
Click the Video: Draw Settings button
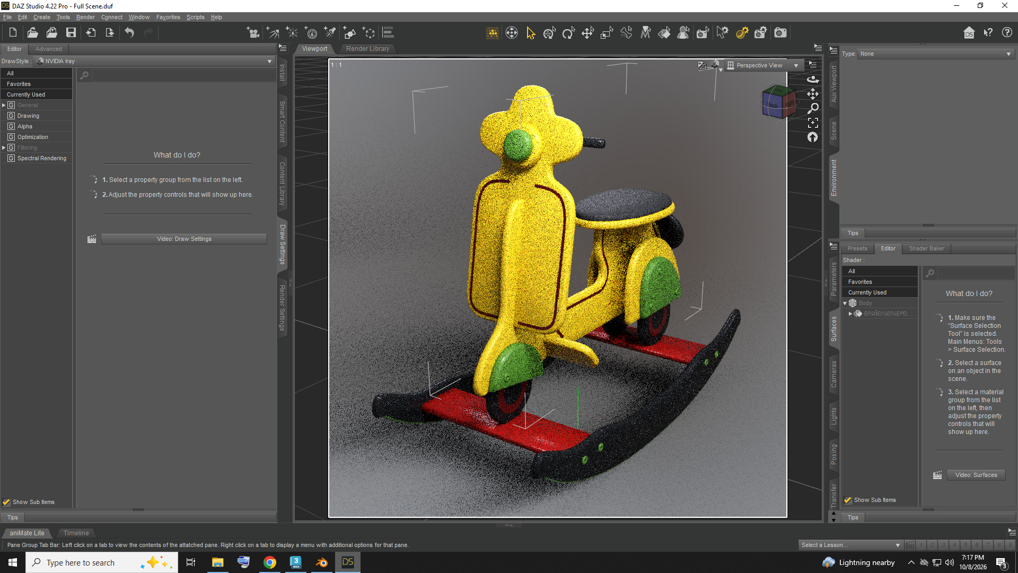184,239
